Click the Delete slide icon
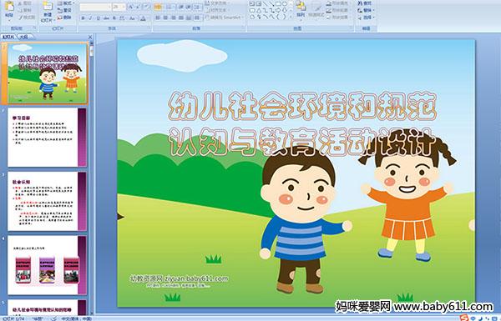501x321 pixels. [65, 18]
